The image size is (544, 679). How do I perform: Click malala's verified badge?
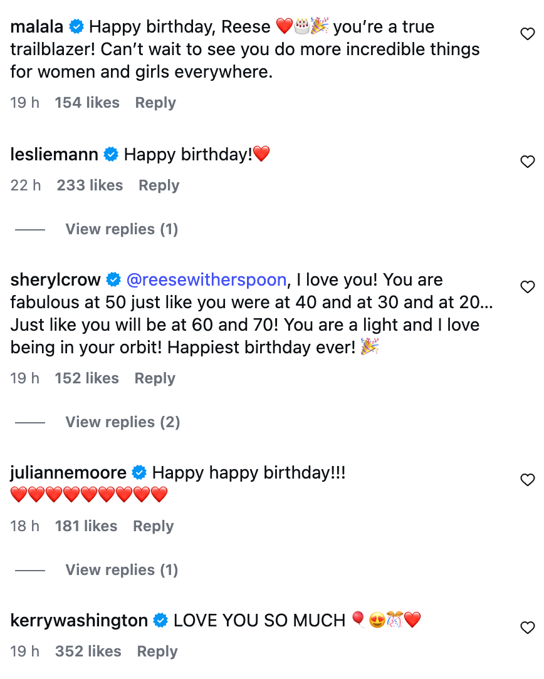coord(76,27)
